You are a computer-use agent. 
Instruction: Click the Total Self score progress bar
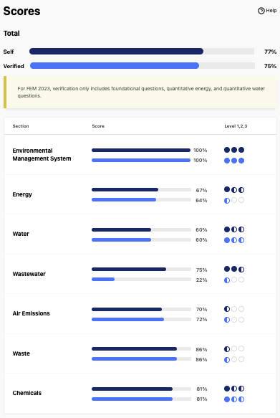click(x=142, y=51)
